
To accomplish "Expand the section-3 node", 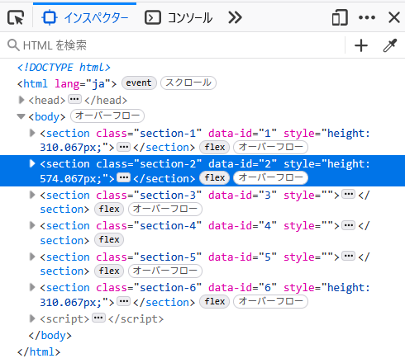I will 32,195.
